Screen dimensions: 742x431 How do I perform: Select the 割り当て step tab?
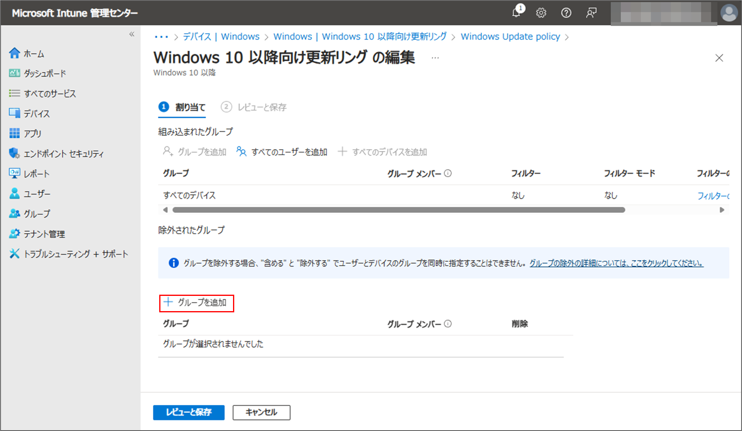pos(182,107)
